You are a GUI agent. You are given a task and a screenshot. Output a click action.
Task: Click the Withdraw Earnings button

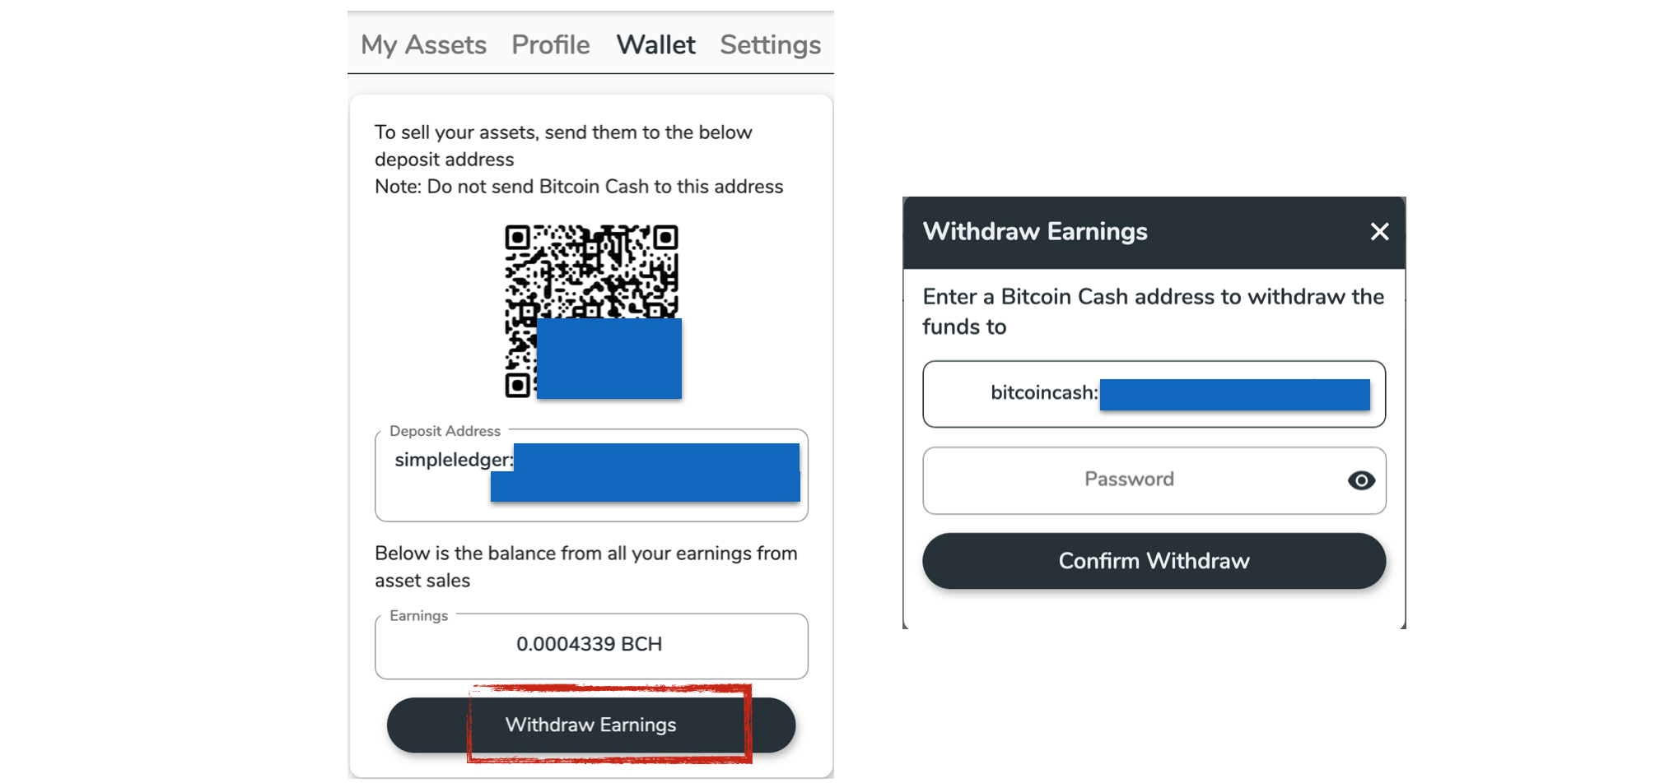pyautogui.click(x=591, y=725)
